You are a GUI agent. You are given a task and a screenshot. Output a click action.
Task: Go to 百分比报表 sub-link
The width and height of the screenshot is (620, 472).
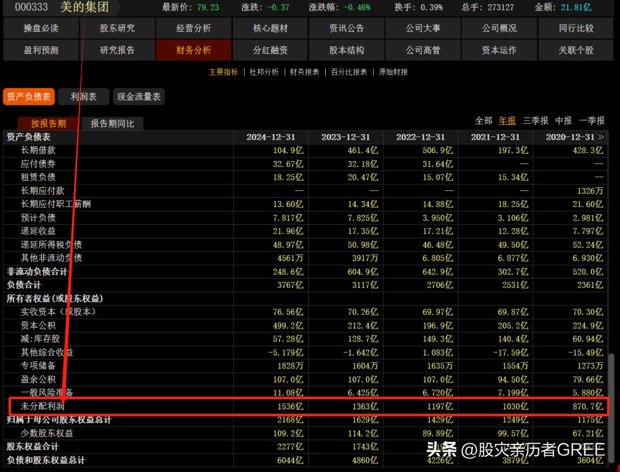tap(349, 72)
